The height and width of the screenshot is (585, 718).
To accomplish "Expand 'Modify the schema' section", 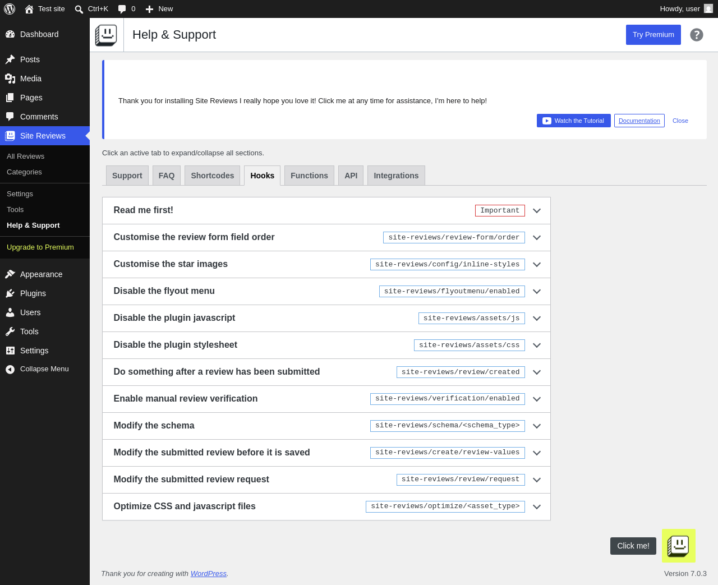I will tap(326, 426).
